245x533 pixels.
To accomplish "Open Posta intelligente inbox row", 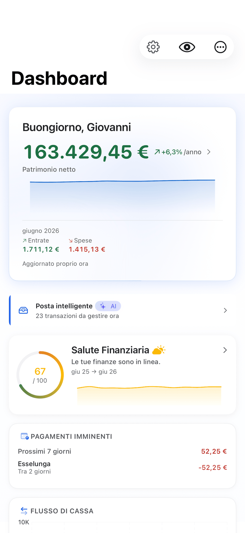I will point(122,310).
